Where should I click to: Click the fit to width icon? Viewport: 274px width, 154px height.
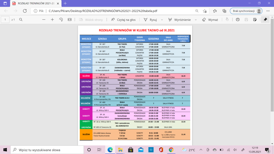pos(70,20)
